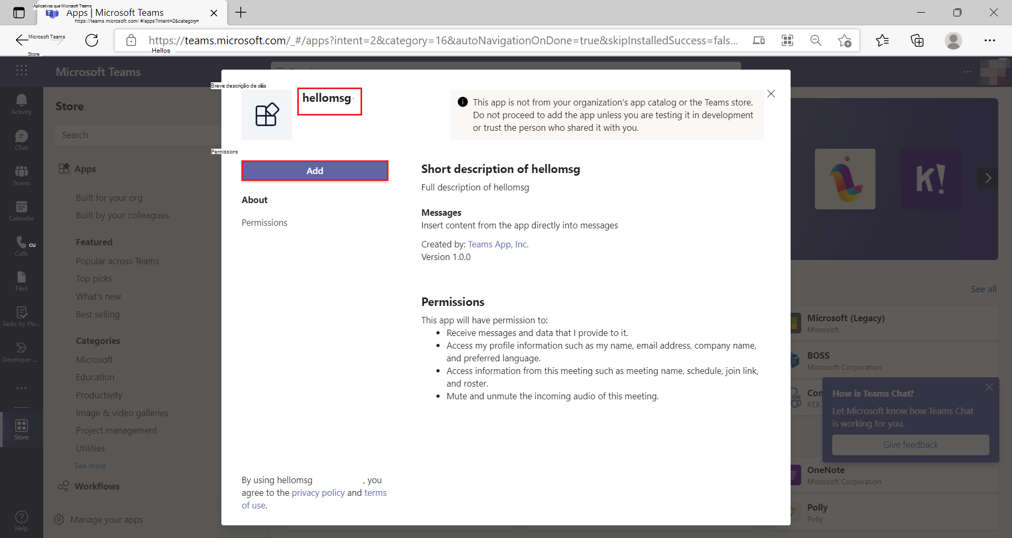Open Tasks by Planner app

coord(22,316)
